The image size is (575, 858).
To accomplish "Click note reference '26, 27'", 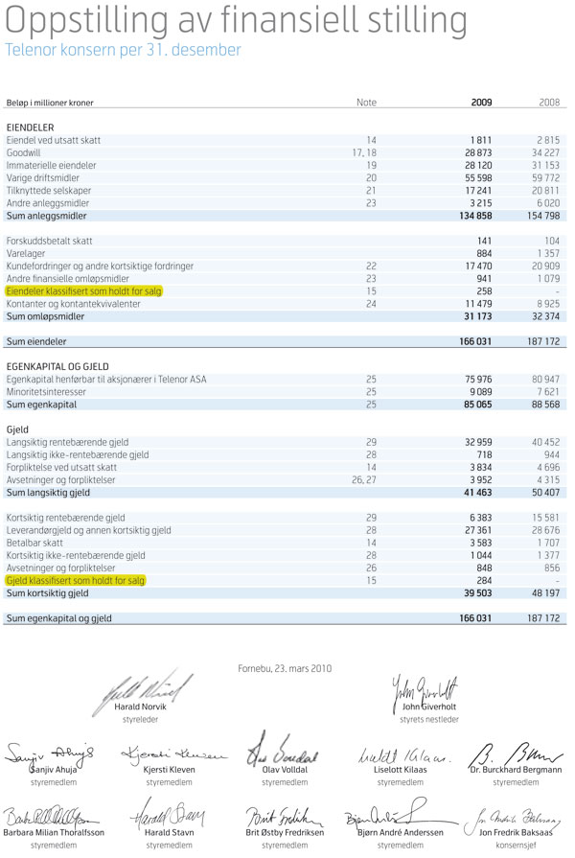I will coord(364,480).
